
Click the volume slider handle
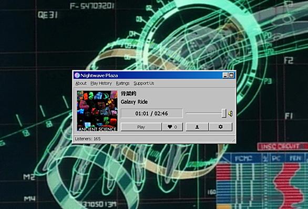coord(224,113)
